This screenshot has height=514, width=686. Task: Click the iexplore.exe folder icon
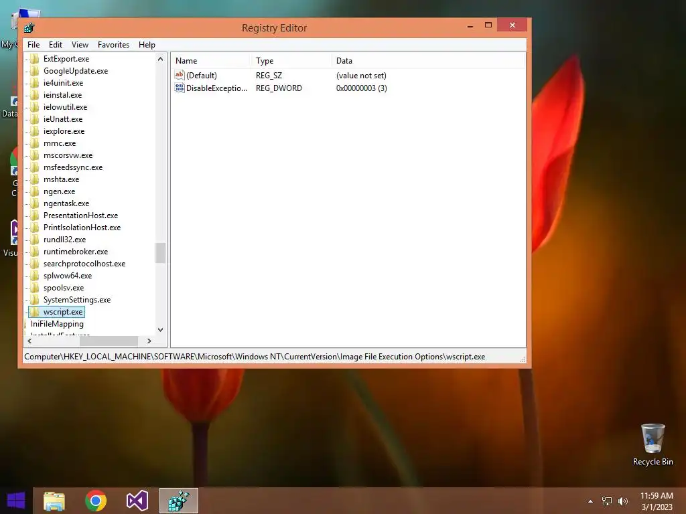click(35, 131)
